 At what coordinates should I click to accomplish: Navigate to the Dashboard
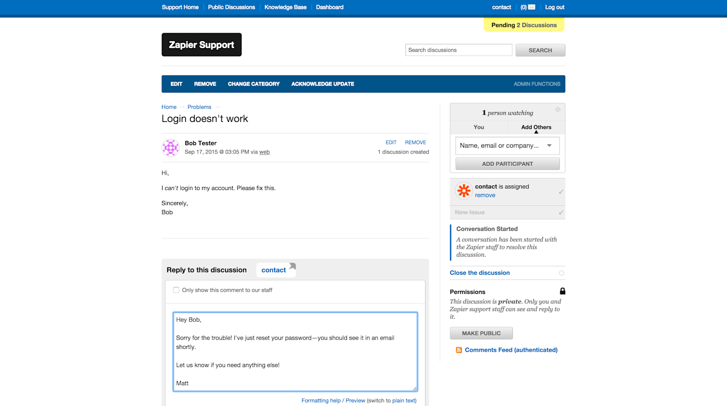(330, 7)
